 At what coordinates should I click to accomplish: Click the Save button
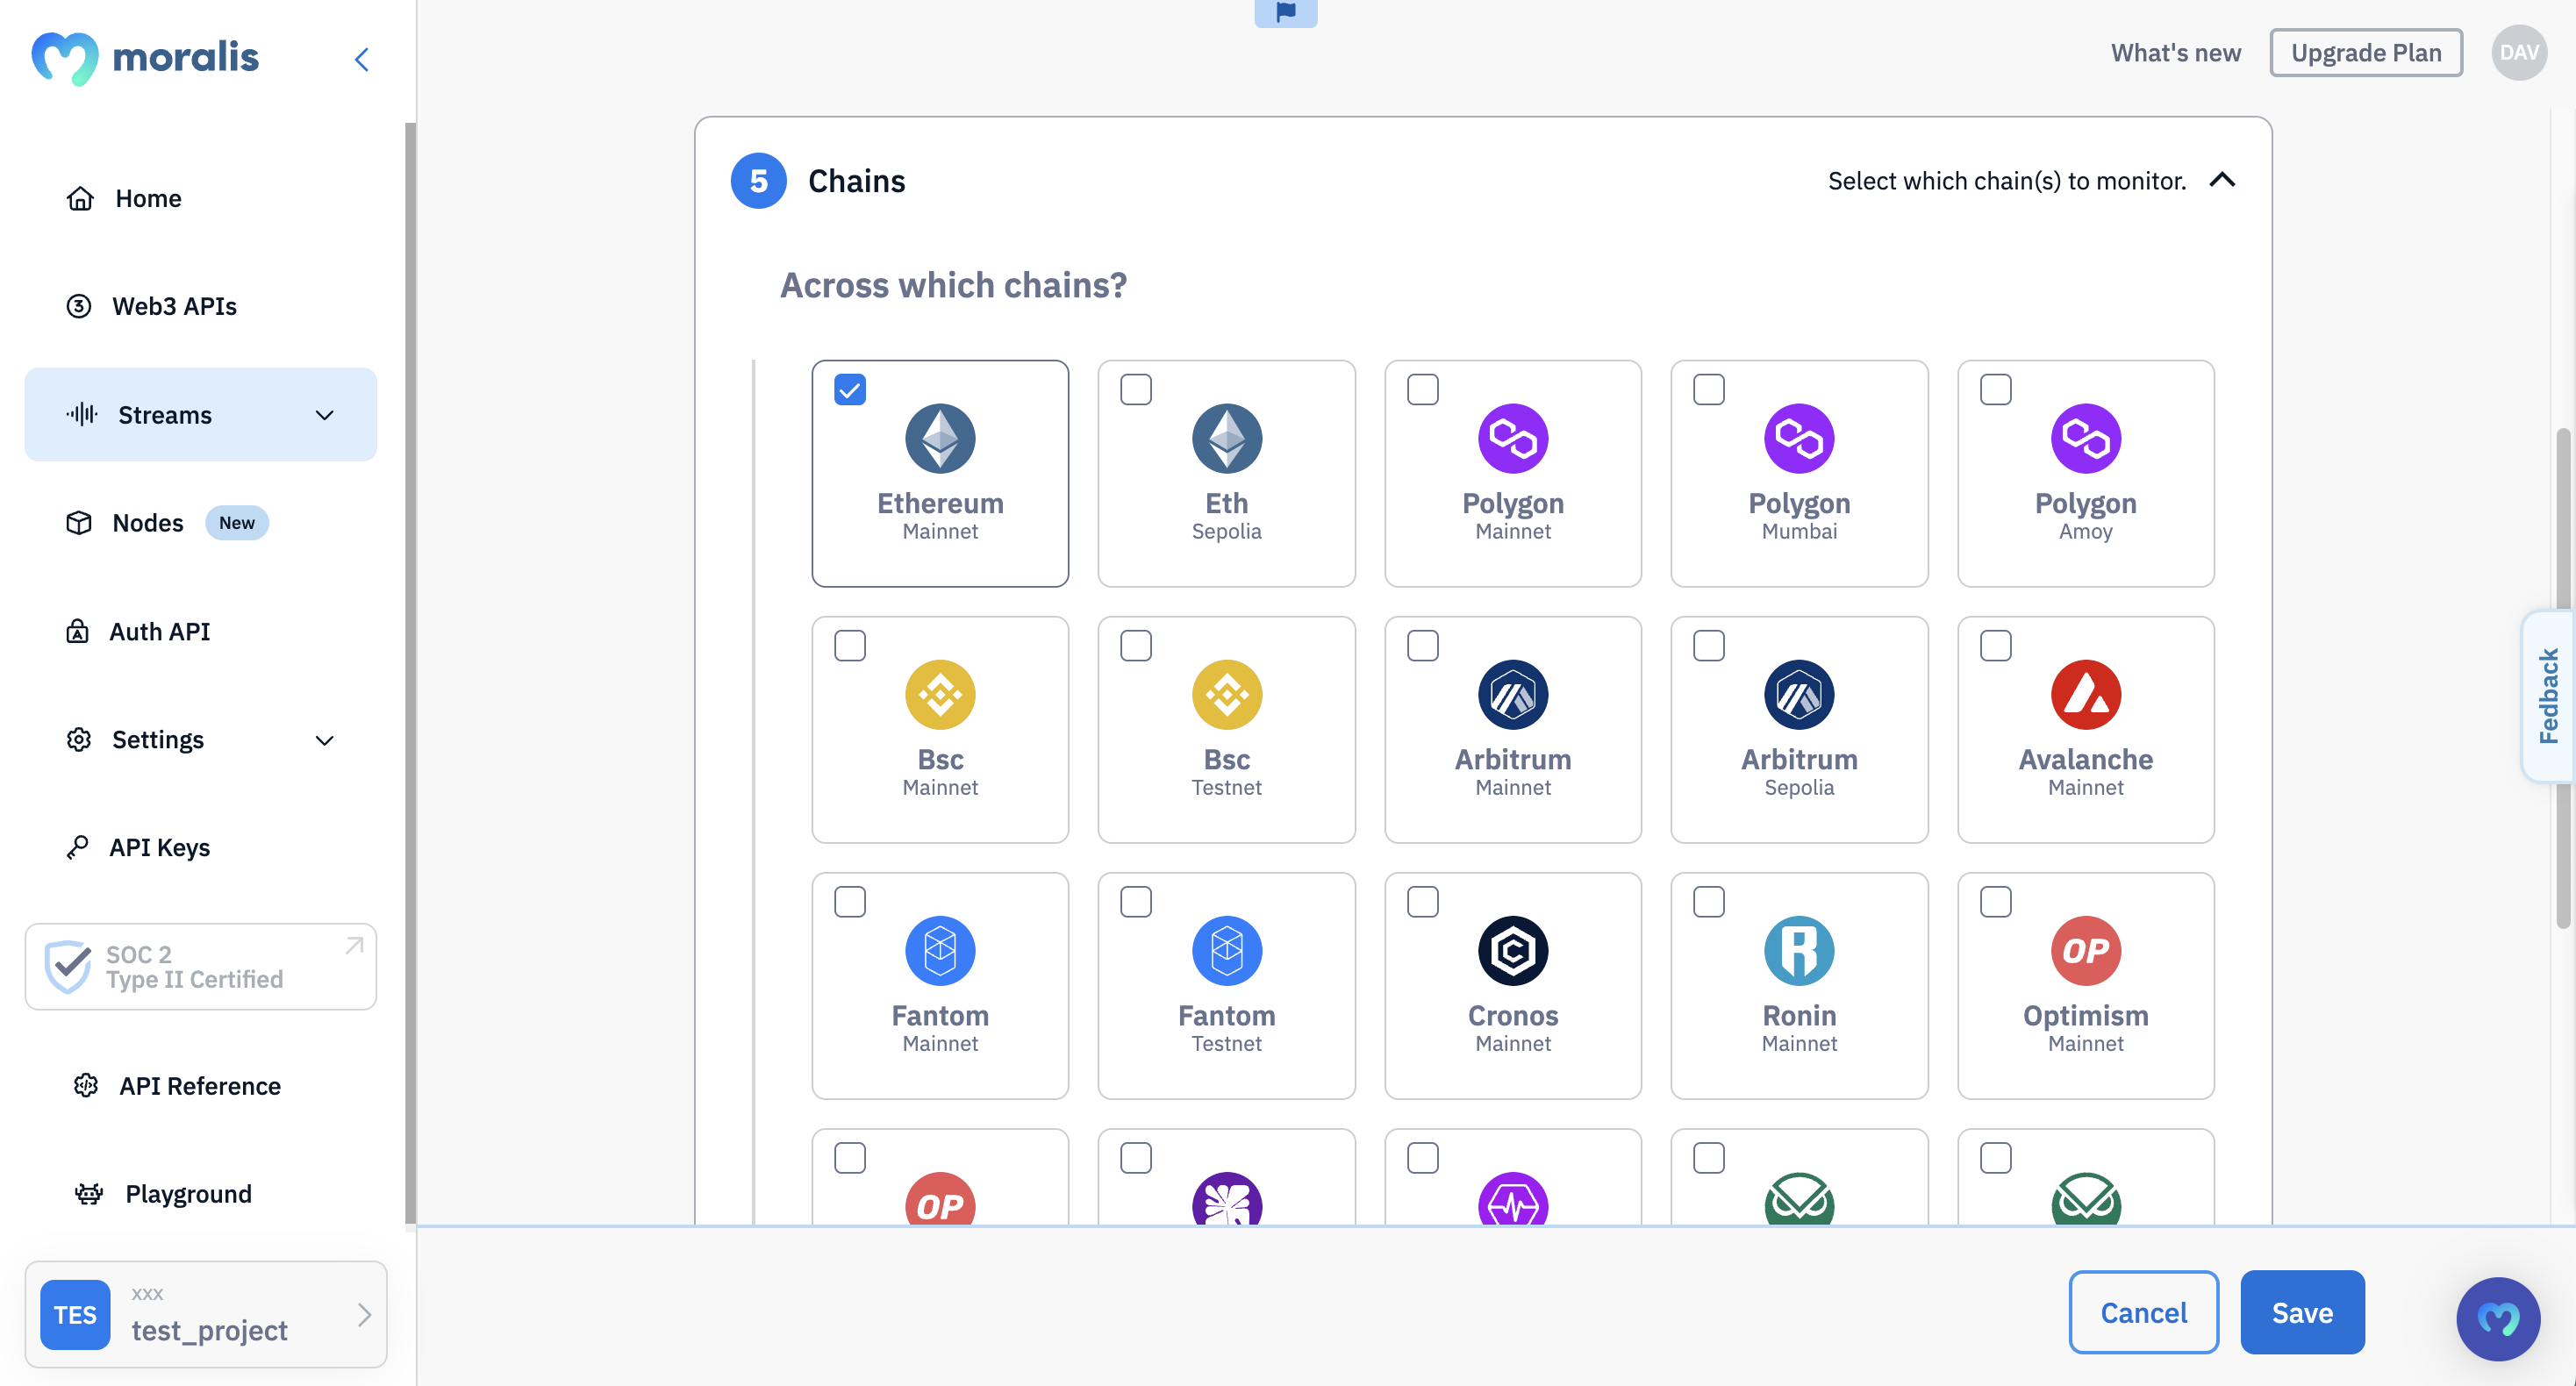(2301, 1312)
